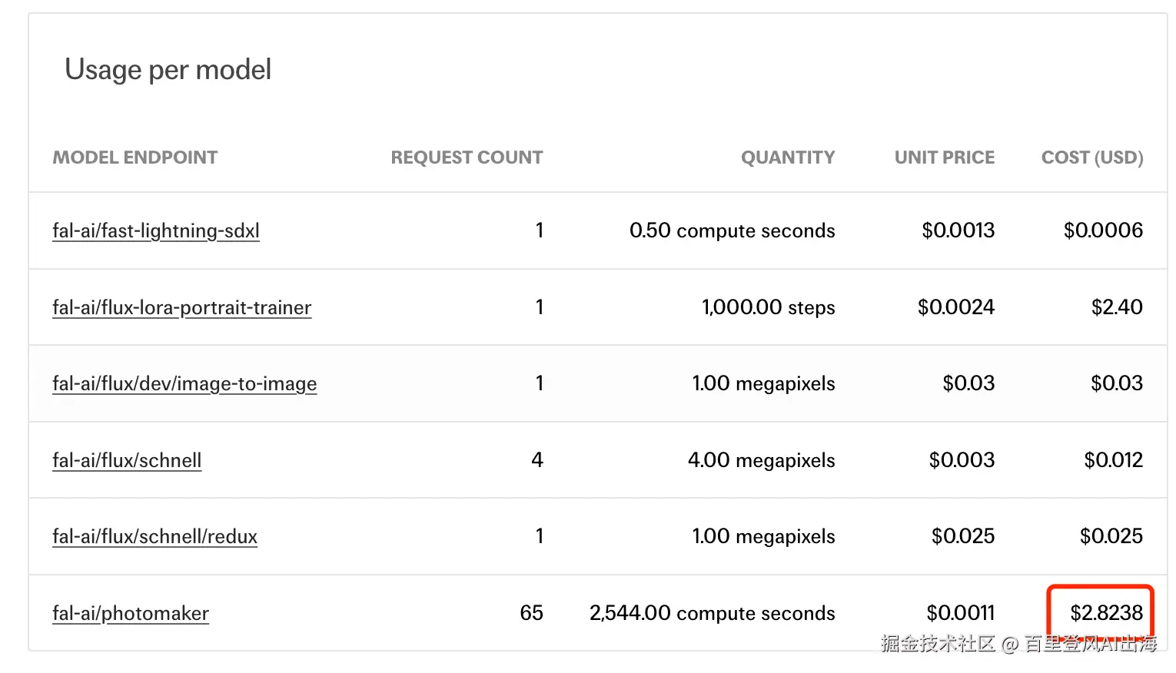Click the Usage per model heading
Image resolution: width=1176 pixels, height=673 pixels.
coord(168,70)
